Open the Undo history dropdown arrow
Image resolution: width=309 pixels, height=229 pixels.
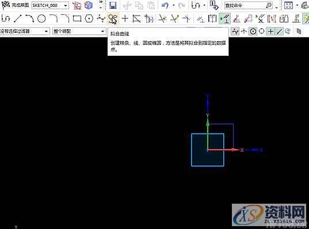click(174, 6)
